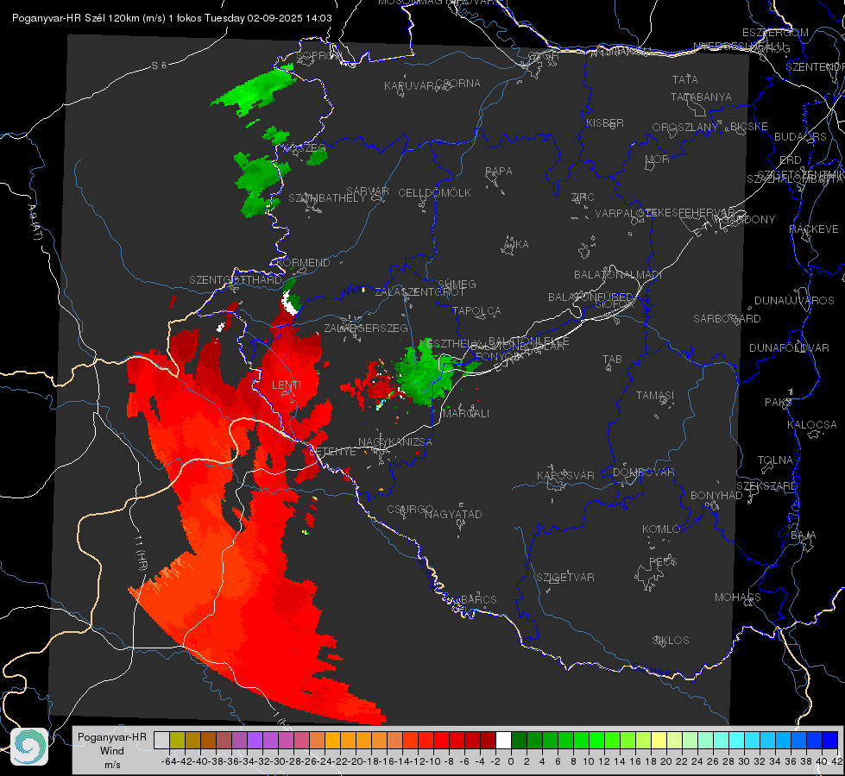Click the TAB city label
The height and width of the screenshot is (776, 845).
pyautogui.click(x=612, y=360)
